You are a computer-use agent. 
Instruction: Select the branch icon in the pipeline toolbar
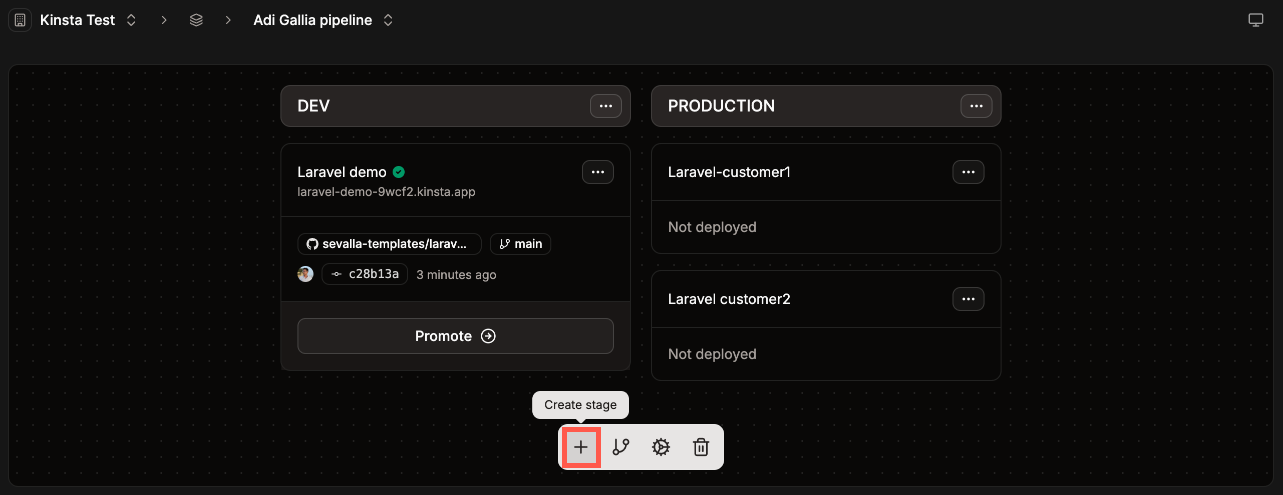(x=620, y=447)
